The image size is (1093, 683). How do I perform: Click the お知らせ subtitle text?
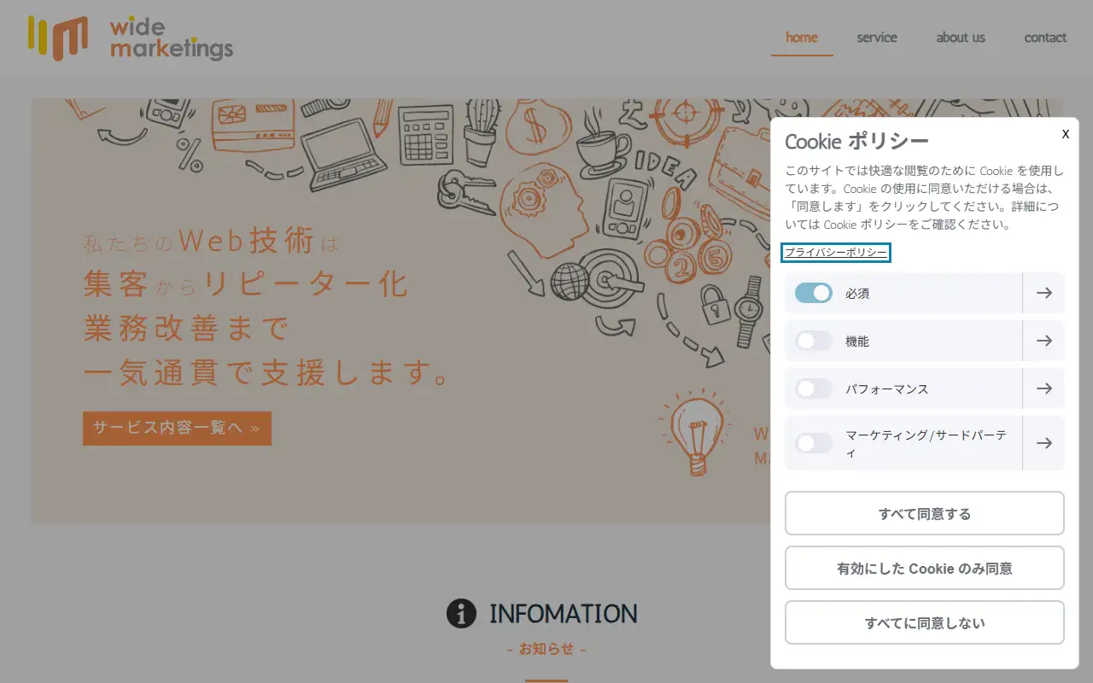(x=546, y=649)
